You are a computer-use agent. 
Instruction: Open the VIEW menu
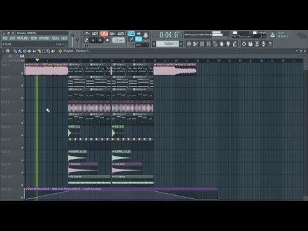33,38
